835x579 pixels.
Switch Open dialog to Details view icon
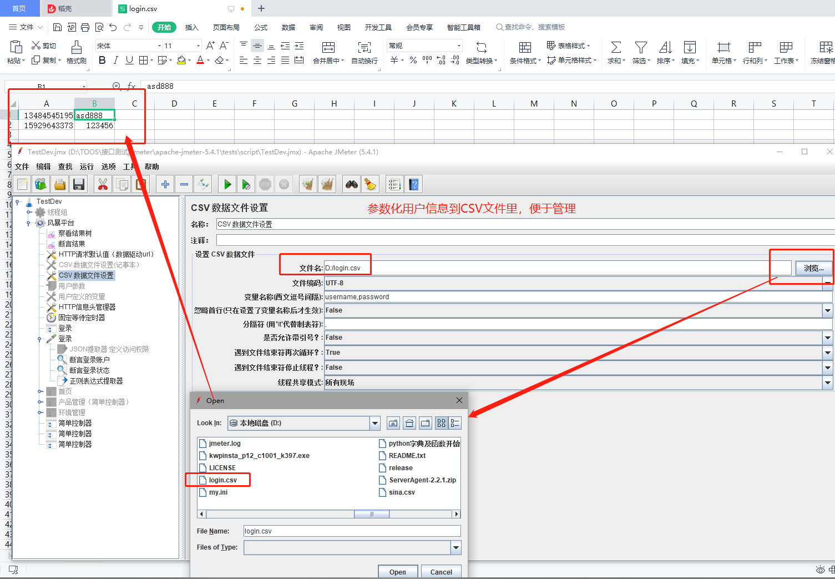coord(455,423)
